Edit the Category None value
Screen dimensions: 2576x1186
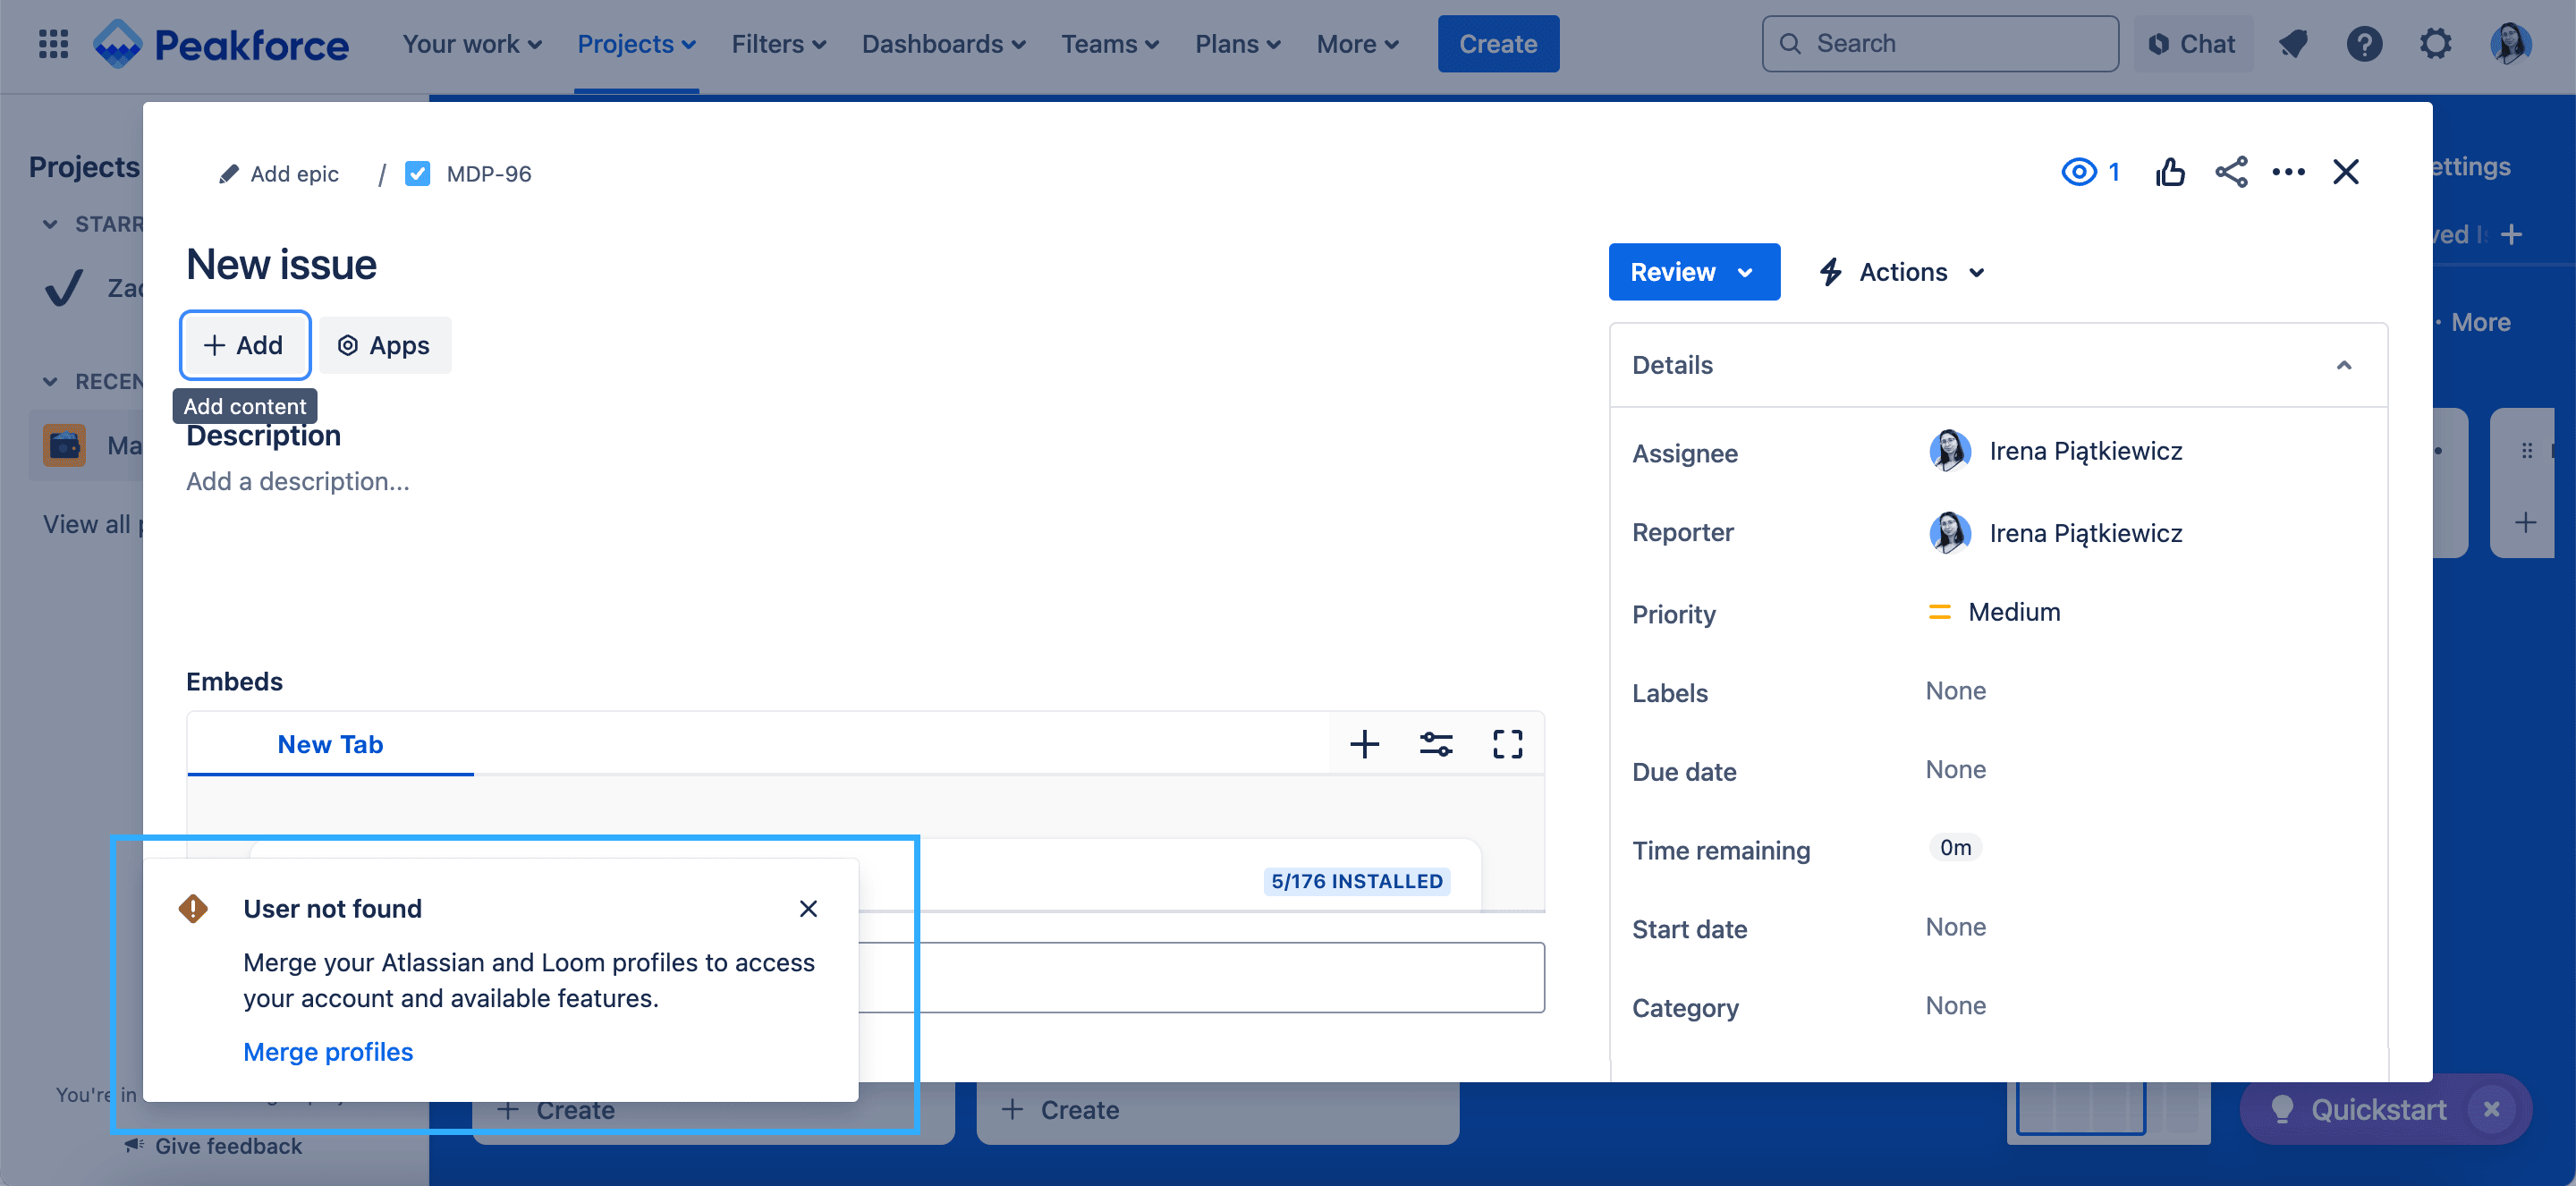pyautogui.click(x=1956, y=1005)
